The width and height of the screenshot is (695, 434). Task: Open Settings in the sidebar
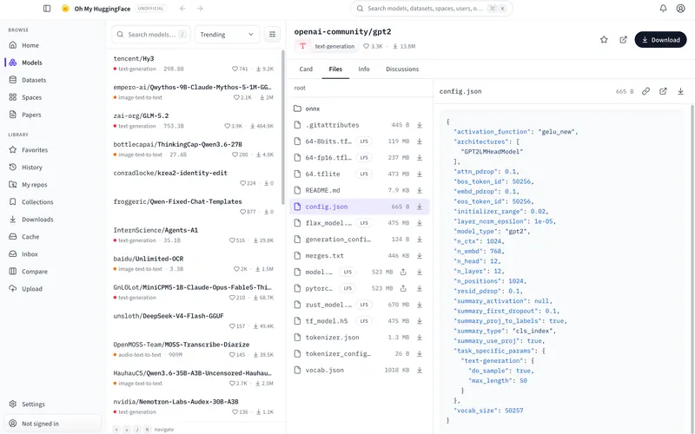(53, 404)
